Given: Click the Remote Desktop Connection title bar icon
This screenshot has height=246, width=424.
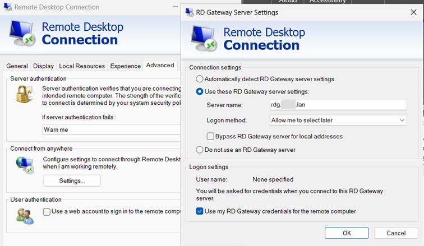Looking at the screenshot, I should coord(8,7).
